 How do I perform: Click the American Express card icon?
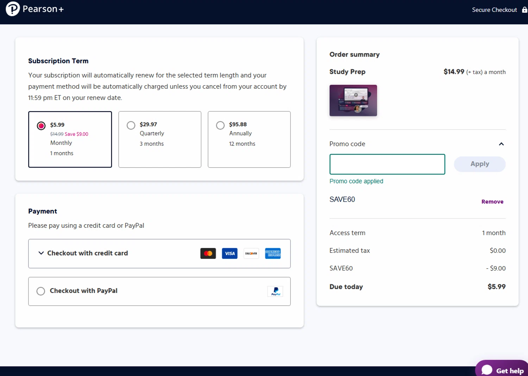coord(273,253)
